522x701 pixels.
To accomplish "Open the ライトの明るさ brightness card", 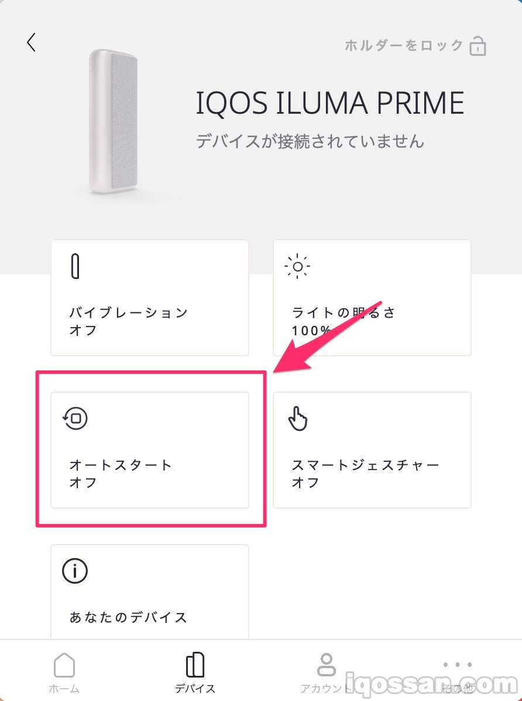I will [372, 297].
